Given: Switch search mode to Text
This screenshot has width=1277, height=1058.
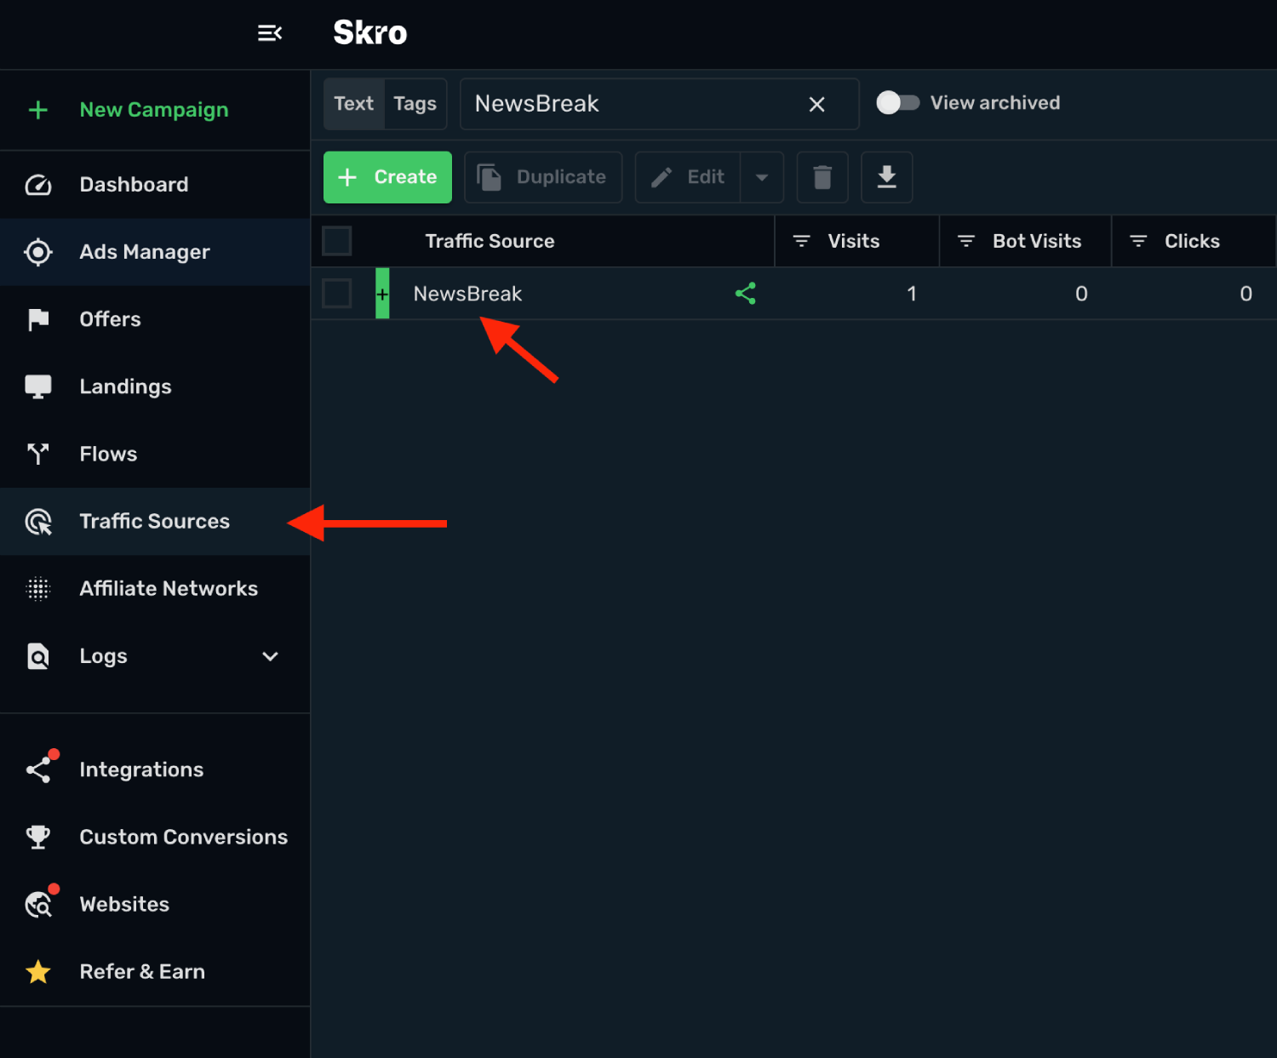Looking at the screenshot, I should [354, 104].
